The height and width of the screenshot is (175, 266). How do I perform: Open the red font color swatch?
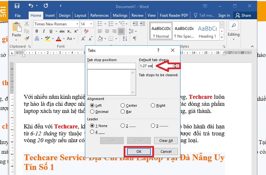pyautogui.click(x=59, y=39)
